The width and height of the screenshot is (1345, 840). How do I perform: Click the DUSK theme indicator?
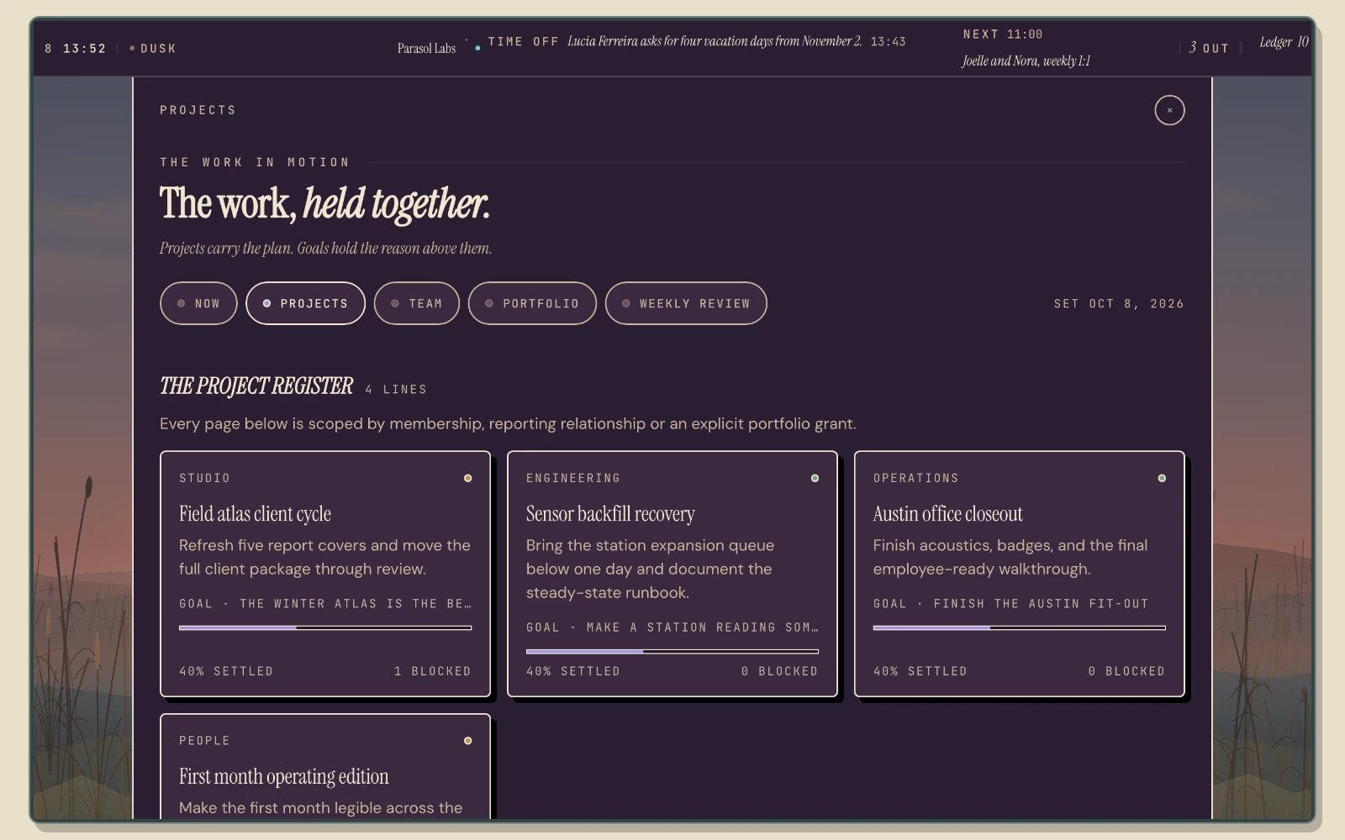click(x=153, y=49)
